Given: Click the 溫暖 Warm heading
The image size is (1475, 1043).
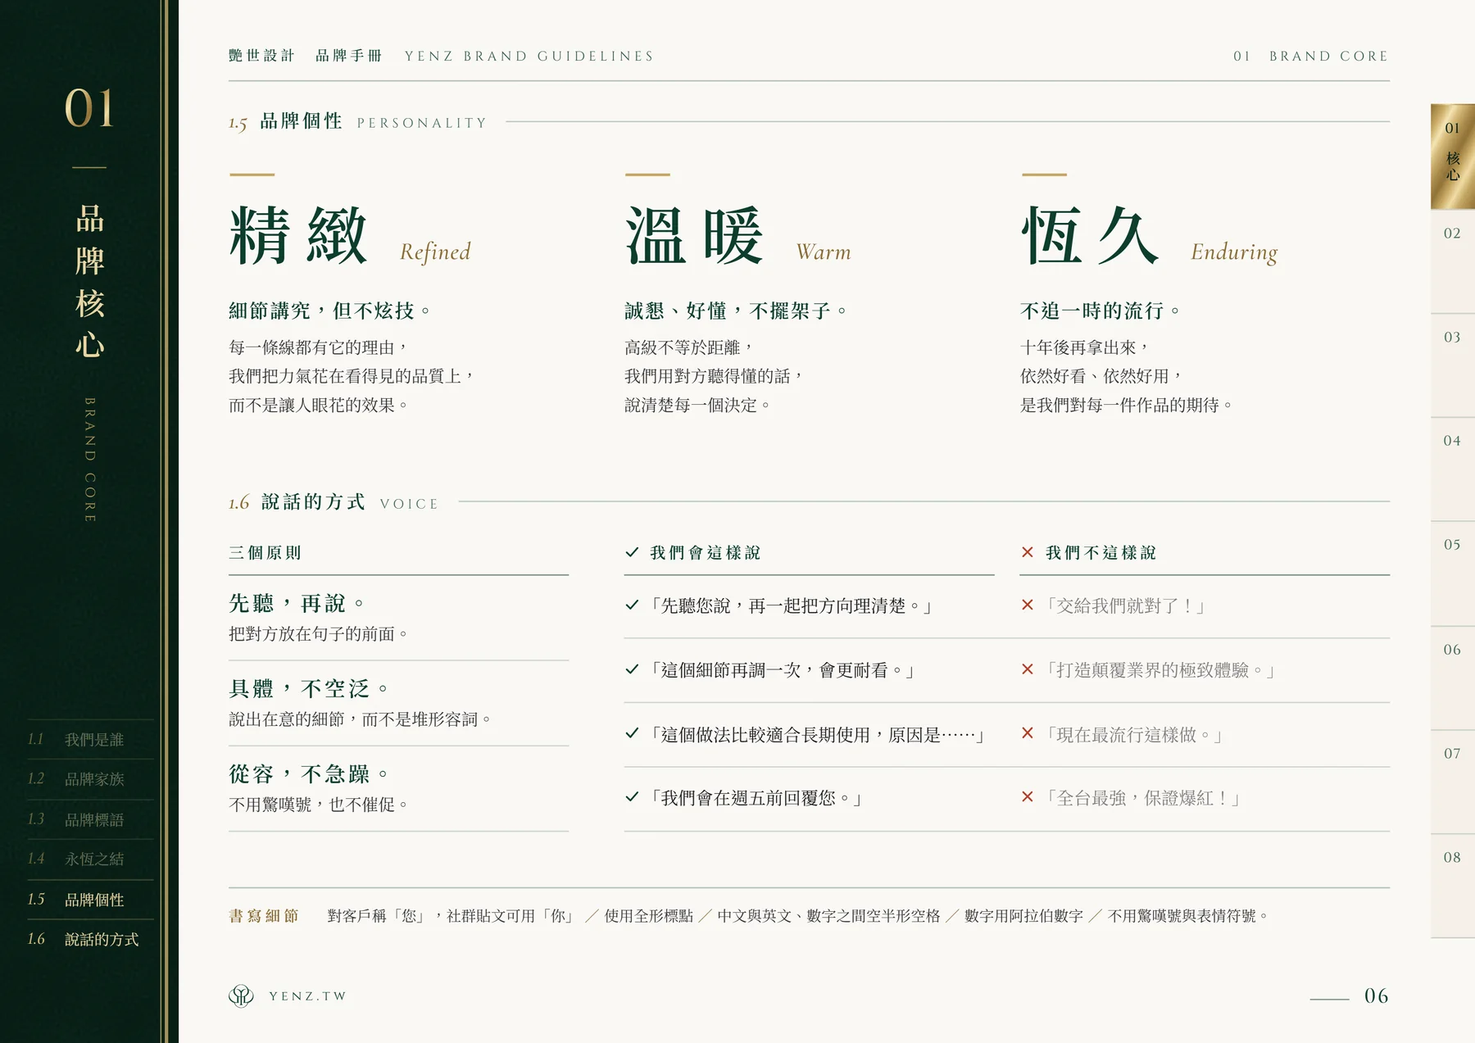Looking at the screenshot, I should tap(737, 236).
